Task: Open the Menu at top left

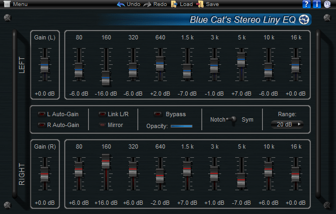Action: click(x=16, y=4)
